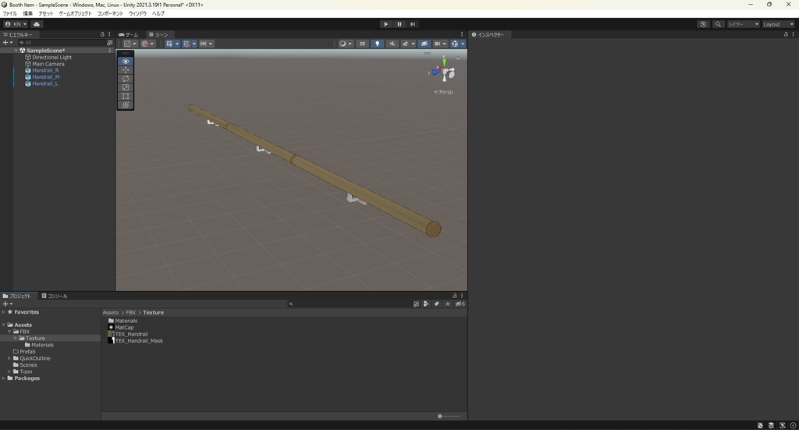Open Hierarchy create (+) dropdown
Screen dimensions: 799x430
[7, 43]
